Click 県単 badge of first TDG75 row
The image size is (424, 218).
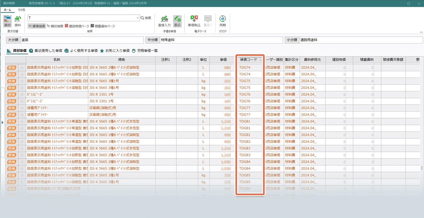(x=12, y=81)
